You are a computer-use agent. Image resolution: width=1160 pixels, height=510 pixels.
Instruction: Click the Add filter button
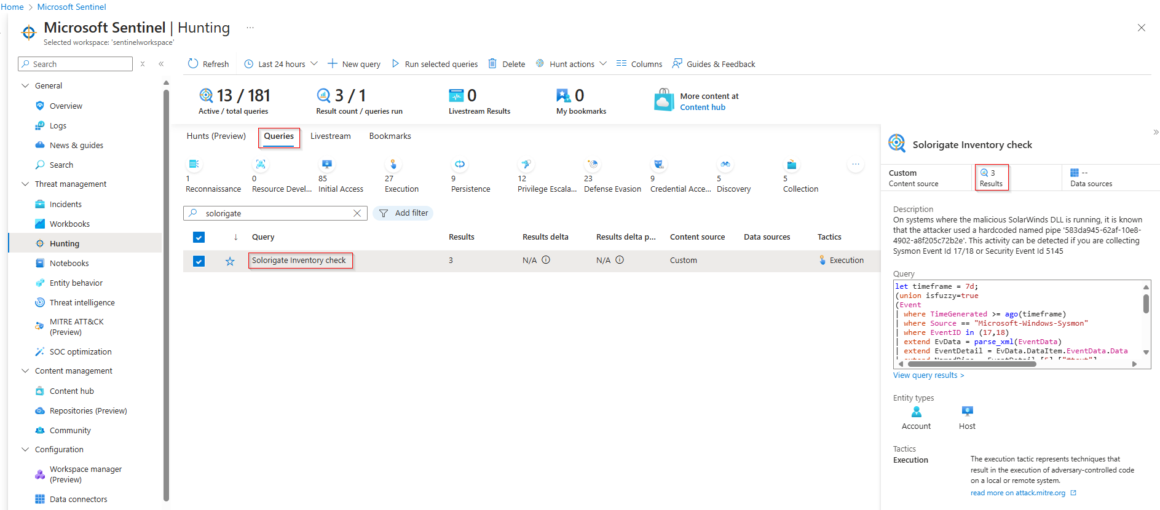[x=403, y=213]
